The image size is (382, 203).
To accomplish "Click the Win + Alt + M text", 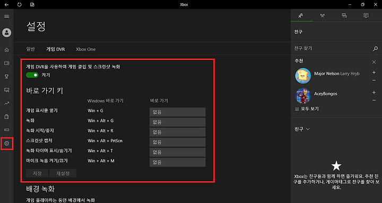I will [x=101, y=161].
